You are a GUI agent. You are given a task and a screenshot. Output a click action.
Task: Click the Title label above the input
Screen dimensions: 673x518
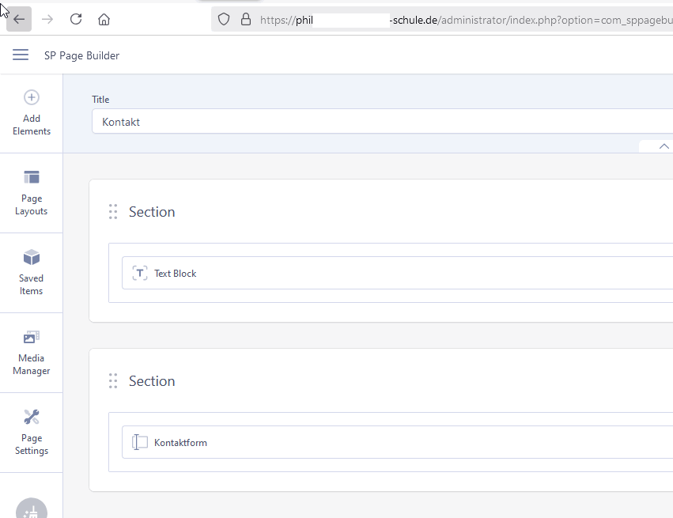coord(100,99)
